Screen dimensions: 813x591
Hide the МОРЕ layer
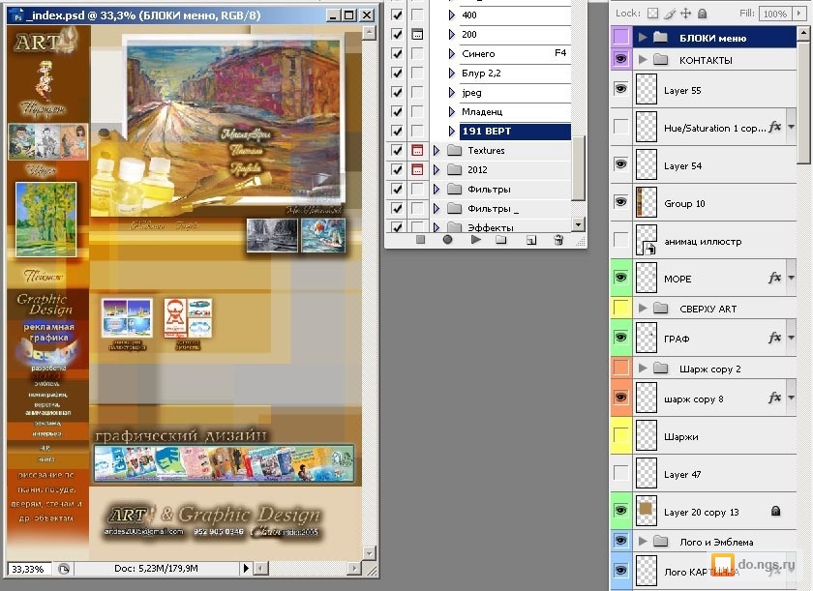[620, 278]
